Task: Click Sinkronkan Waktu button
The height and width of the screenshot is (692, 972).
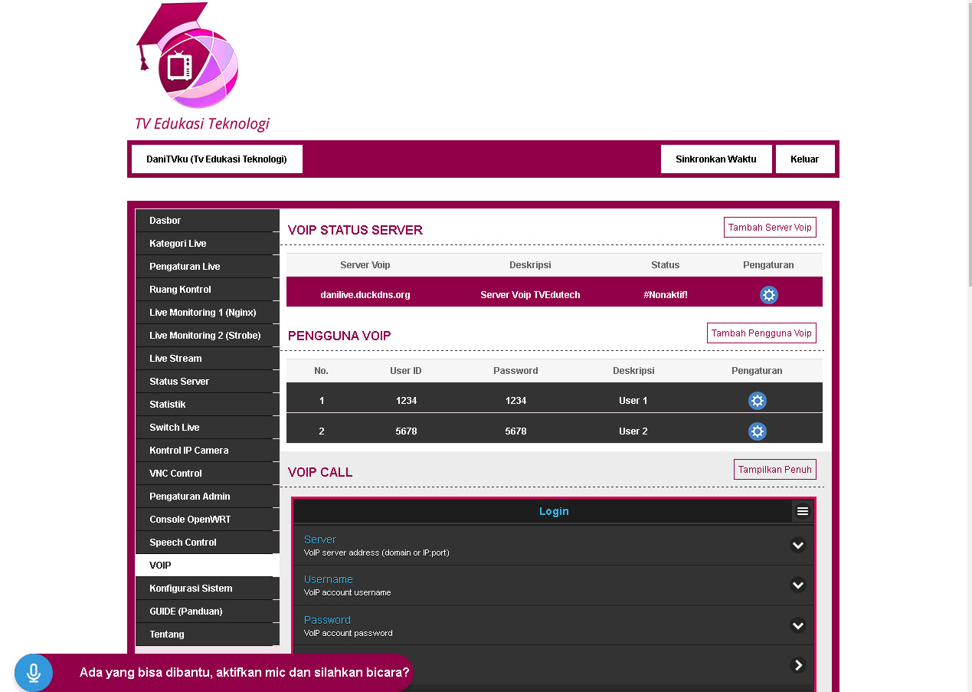Action: [715, 159]
